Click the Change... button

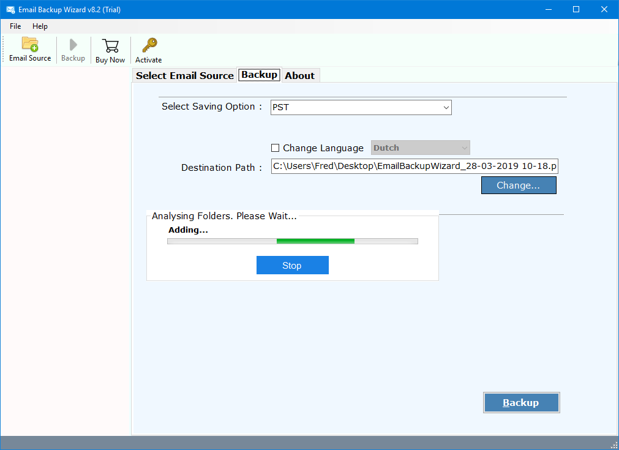(x=519, y=185)
